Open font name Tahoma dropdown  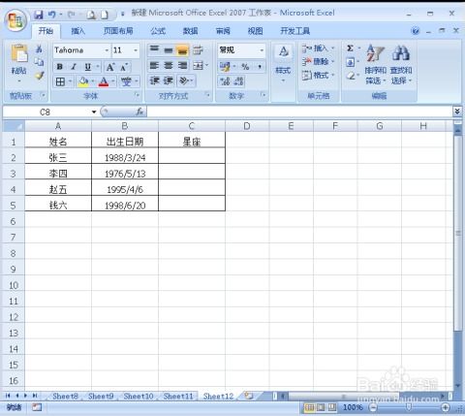point(107,50)
